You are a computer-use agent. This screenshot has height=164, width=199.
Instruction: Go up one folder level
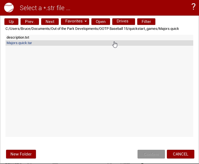coord(11,22)
